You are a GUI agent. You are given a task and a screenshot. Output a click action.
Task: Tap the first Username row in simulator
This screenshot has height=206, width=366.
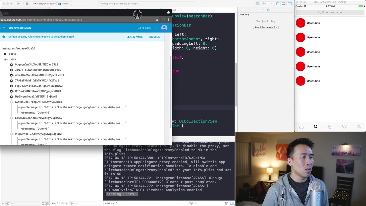tap(330, 23)
